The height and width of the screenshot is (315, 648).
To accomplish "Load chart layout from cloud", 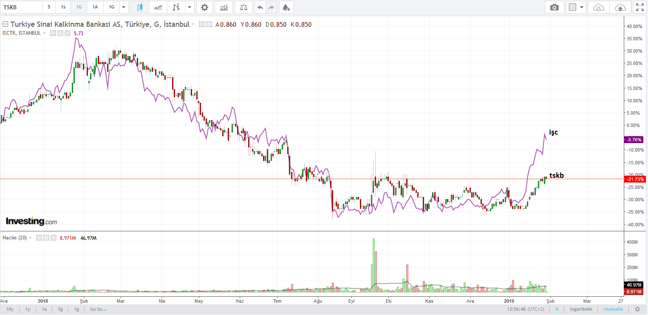I will pyautogui.click(x=598, y=7).
